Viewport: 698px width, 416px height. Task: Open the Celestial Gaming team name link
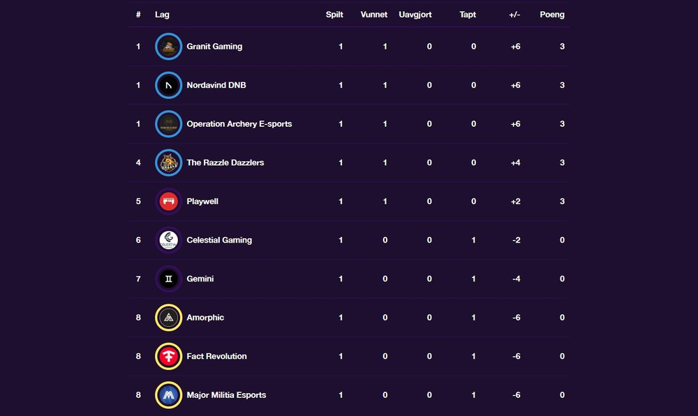point(219,240)
